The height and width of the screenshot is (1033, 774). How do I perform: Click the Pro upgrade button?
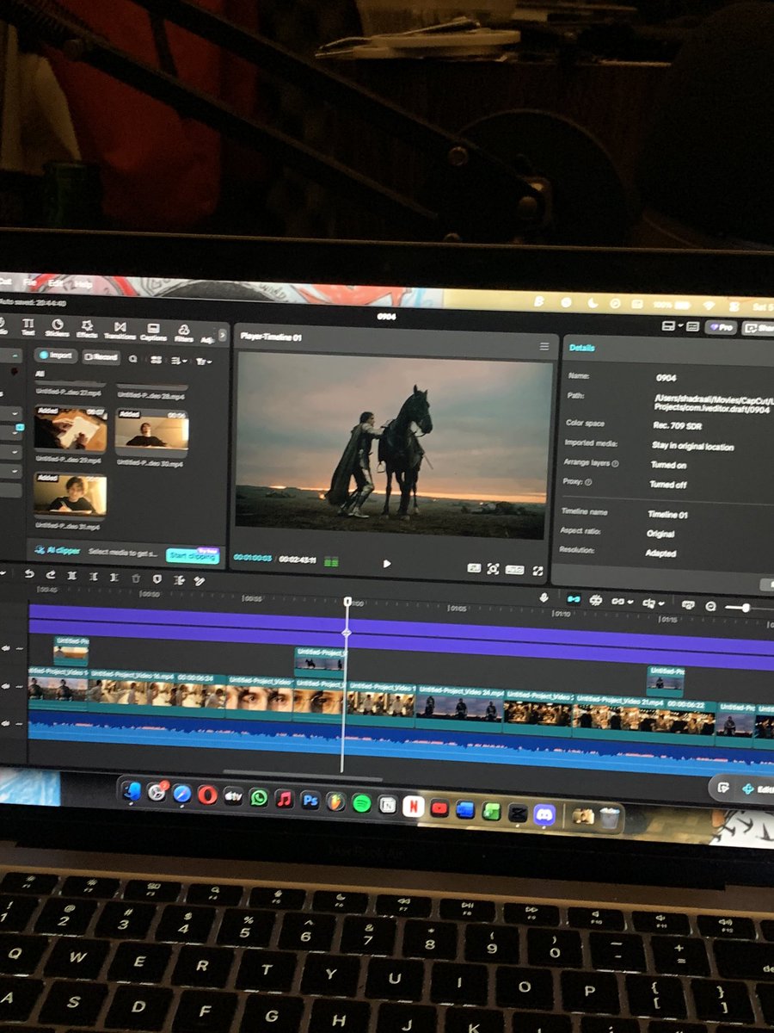coord(722,328)
